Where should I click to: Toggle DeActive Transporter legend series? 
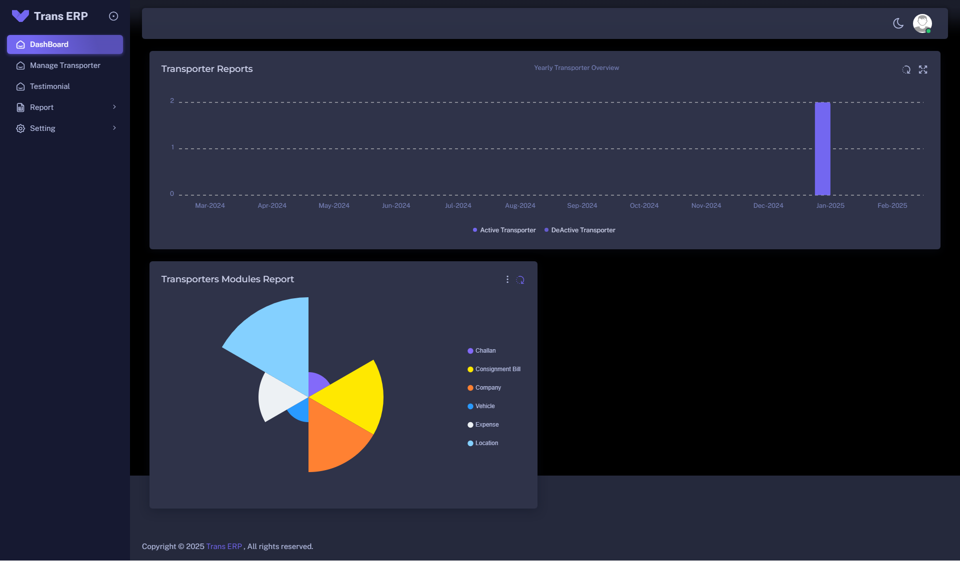[x=580, y=230]
